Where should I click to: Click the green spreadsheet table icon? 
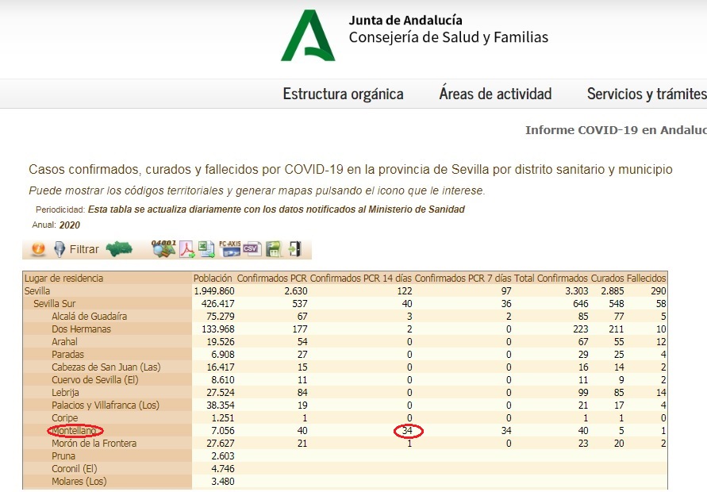[x=274, y=249]
